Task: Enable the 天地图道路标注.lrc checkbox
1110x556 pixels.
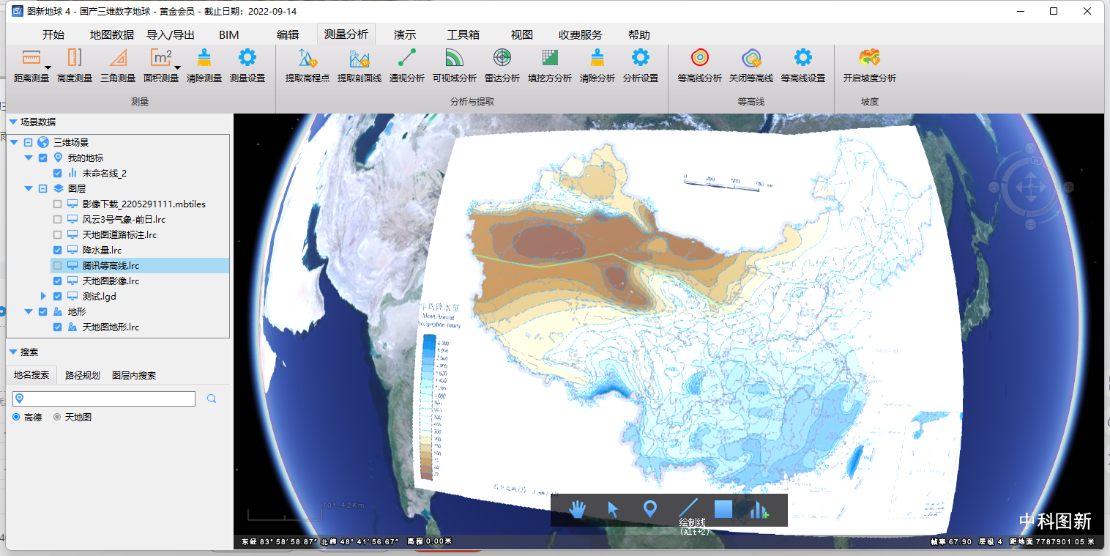Action: click(x=58, y=234)
